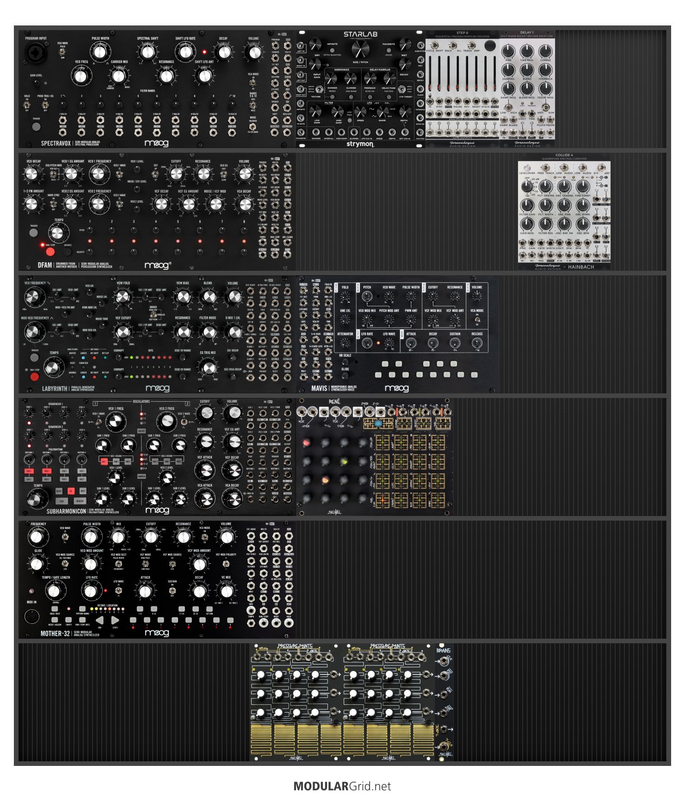
Task: Flip the DFAM Seq Pitch Mod switch
Action: (x=53, y=174)
